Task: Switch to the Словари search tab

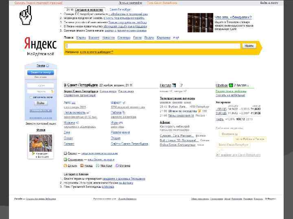Action: (124, 38)
